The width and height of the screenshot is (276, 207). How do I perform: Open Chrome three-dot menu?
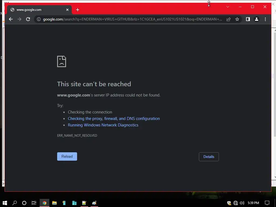point(265,19)
